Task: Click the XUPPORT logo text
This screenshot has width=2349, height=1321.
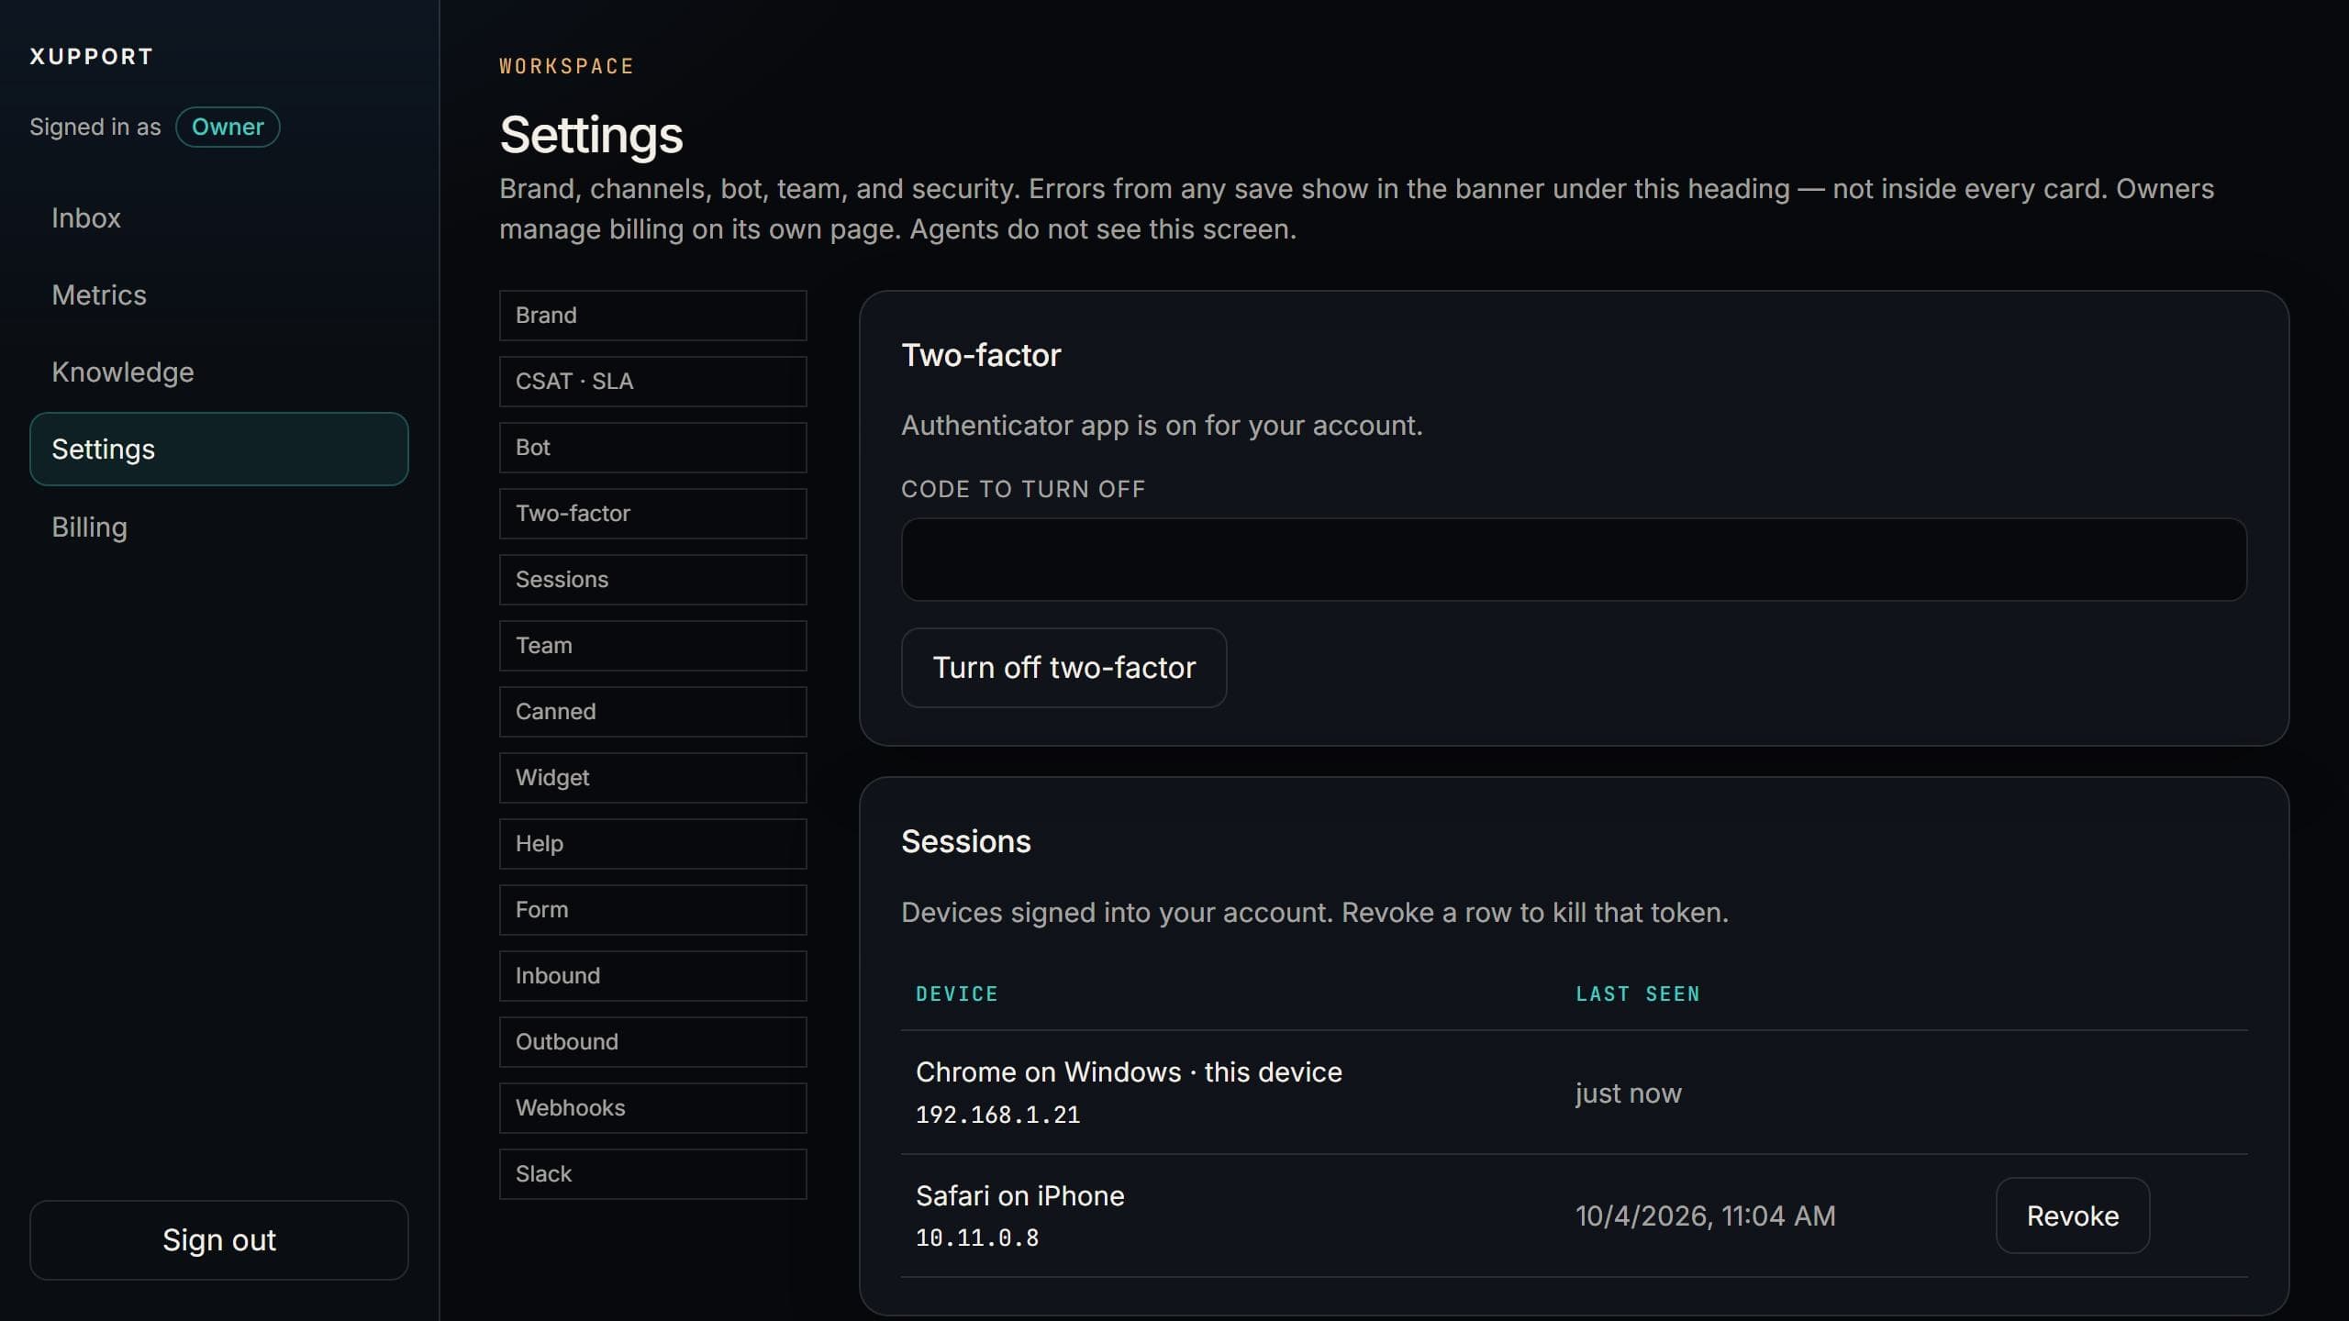Action: pyautogui.click(x=91, y=56)
